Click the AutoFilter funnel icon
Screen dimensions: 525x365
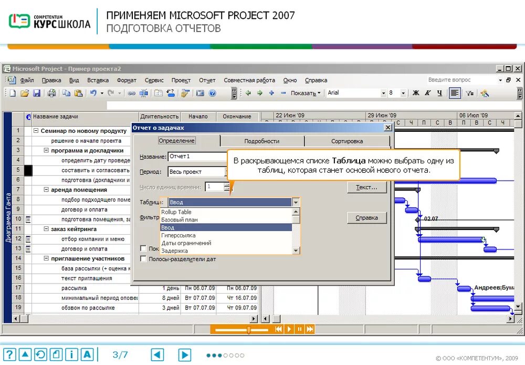point(469,93)
